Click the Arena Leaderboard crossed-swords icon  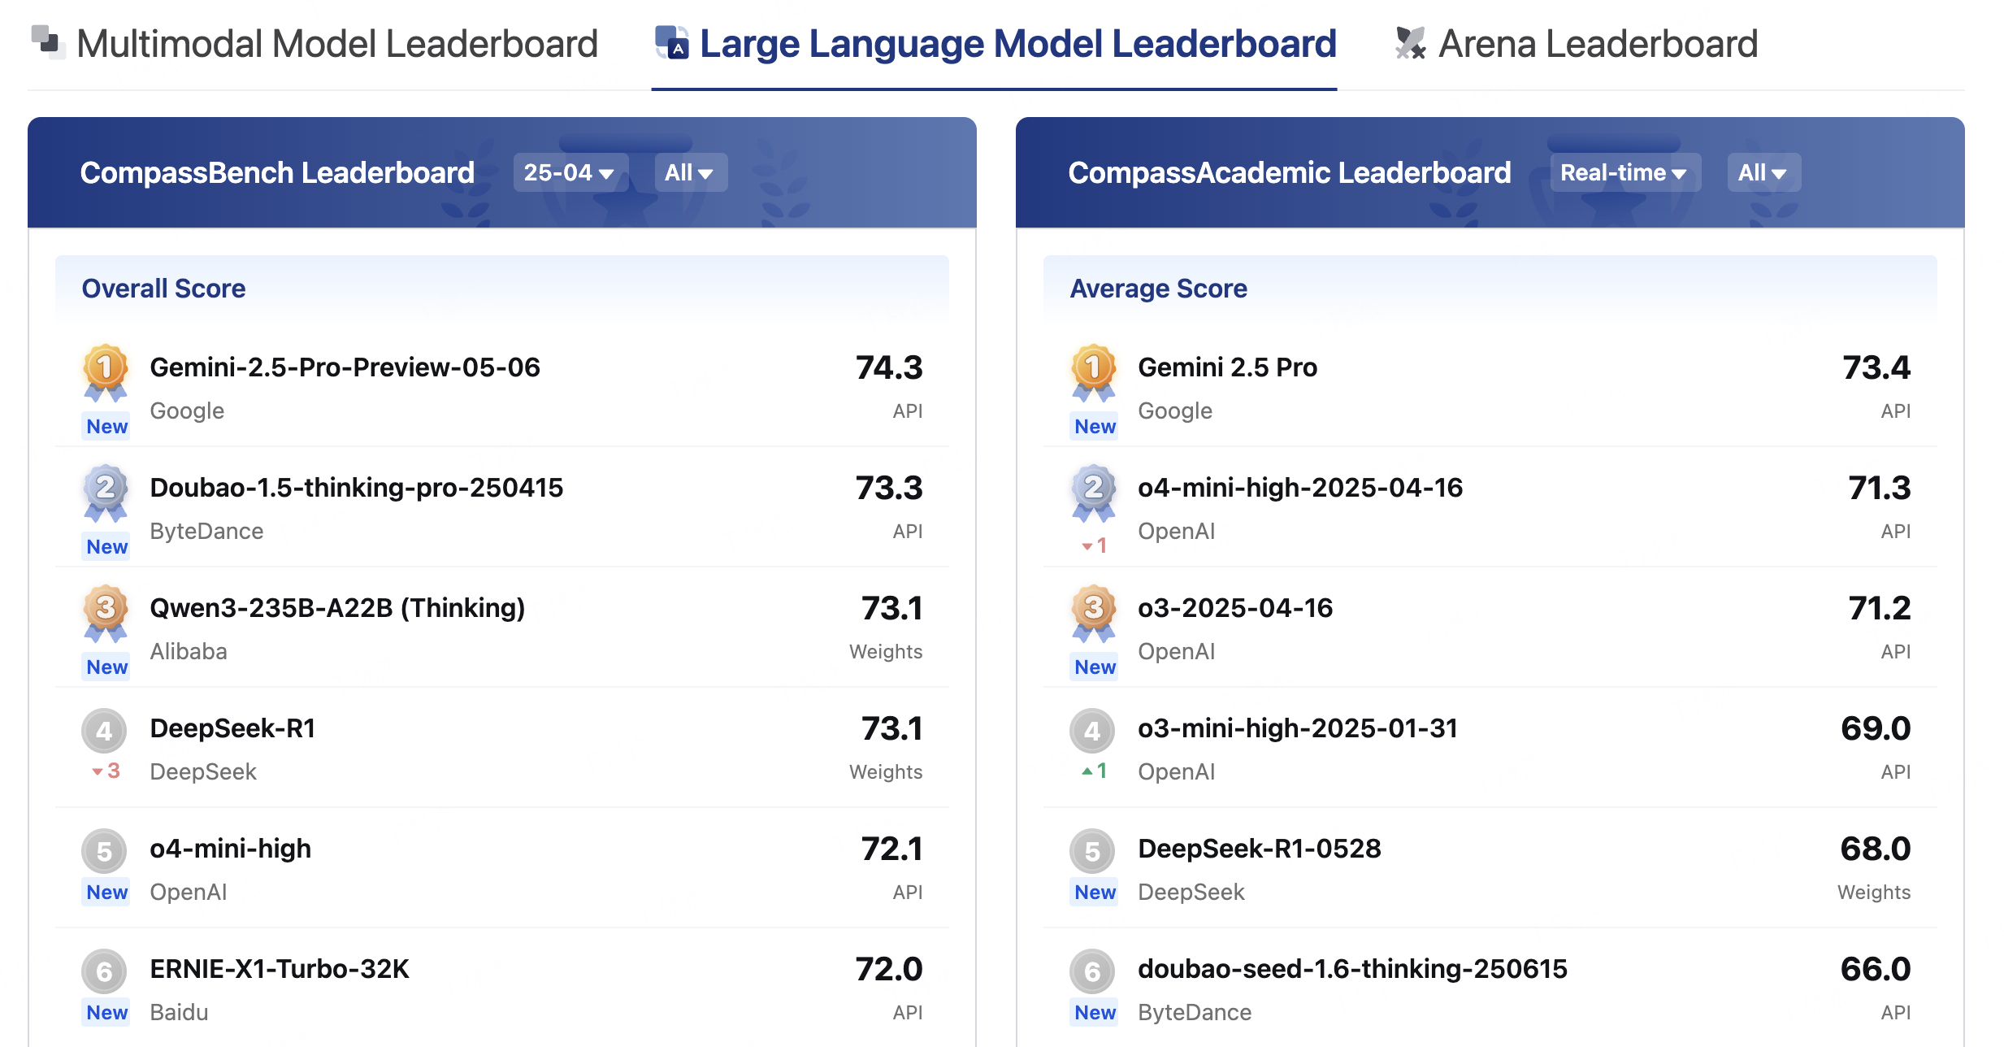point(1410,43)
